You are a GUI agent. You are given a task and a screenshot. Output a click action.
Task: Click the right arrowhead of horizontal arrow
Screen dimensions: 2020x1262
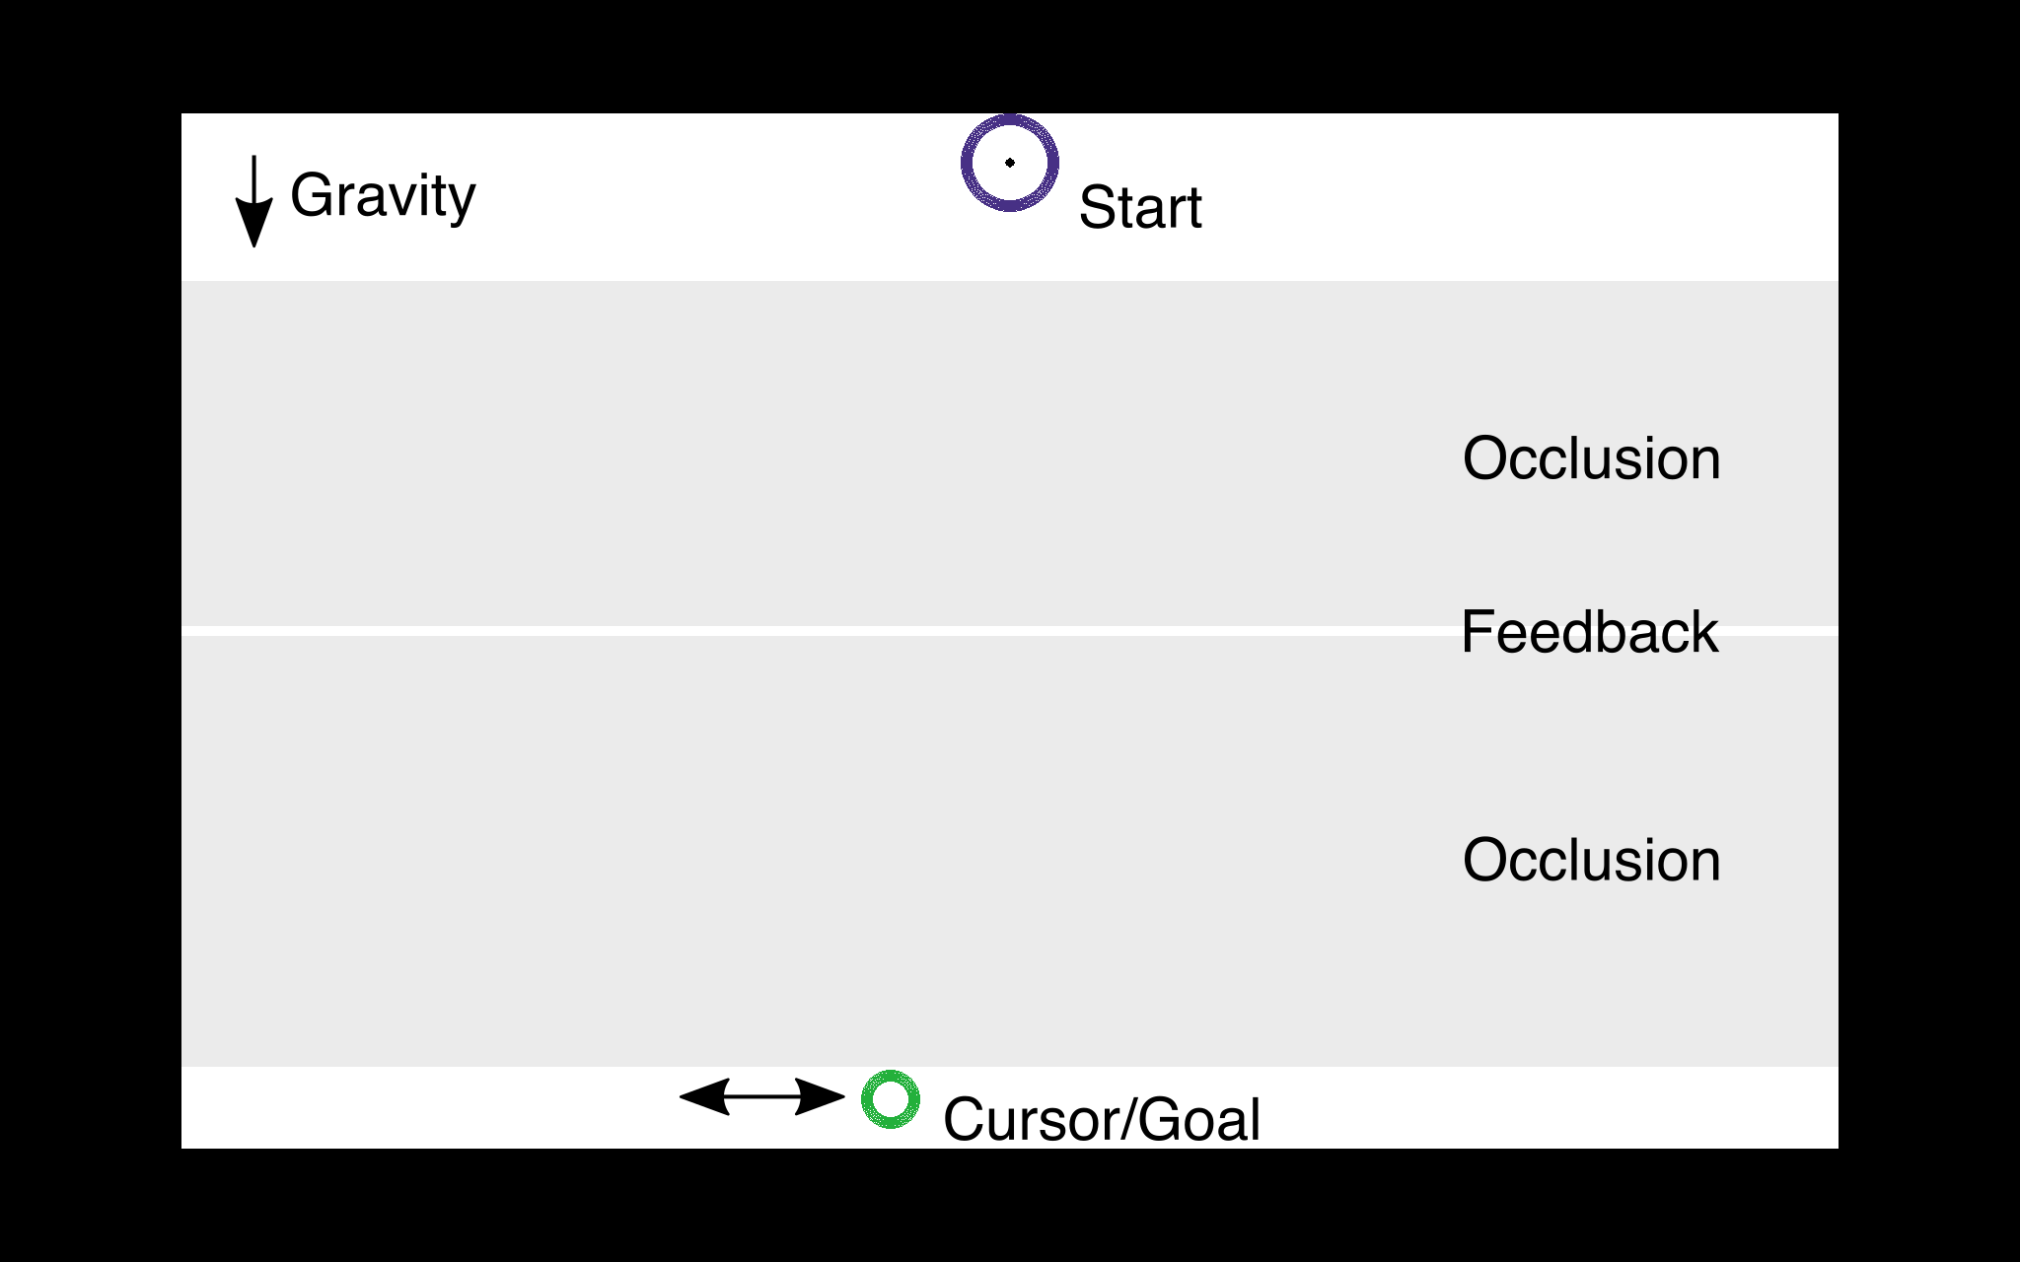pos(821,1096)
